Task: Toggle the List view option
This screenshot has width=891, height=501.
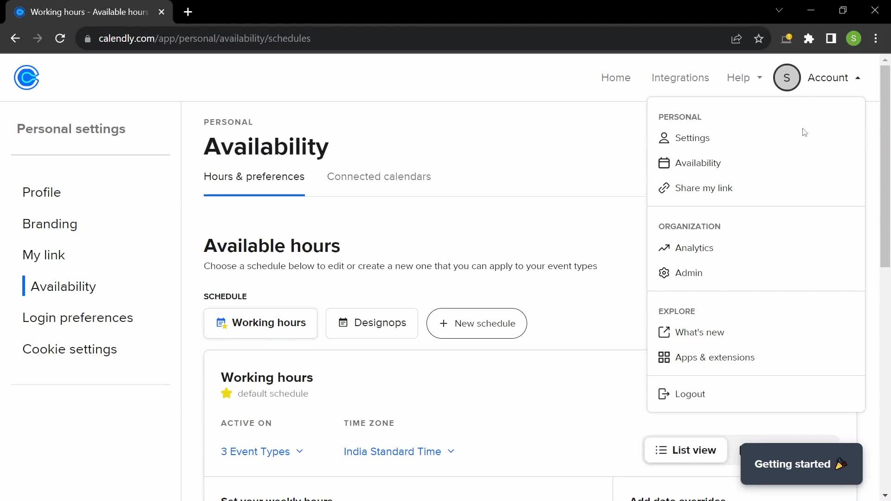Action: (685, 450)
